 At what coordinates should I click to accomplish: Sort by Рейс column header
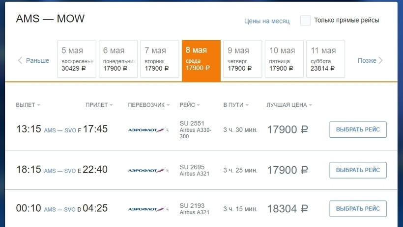pyautogui.click(x=190, y=105)
